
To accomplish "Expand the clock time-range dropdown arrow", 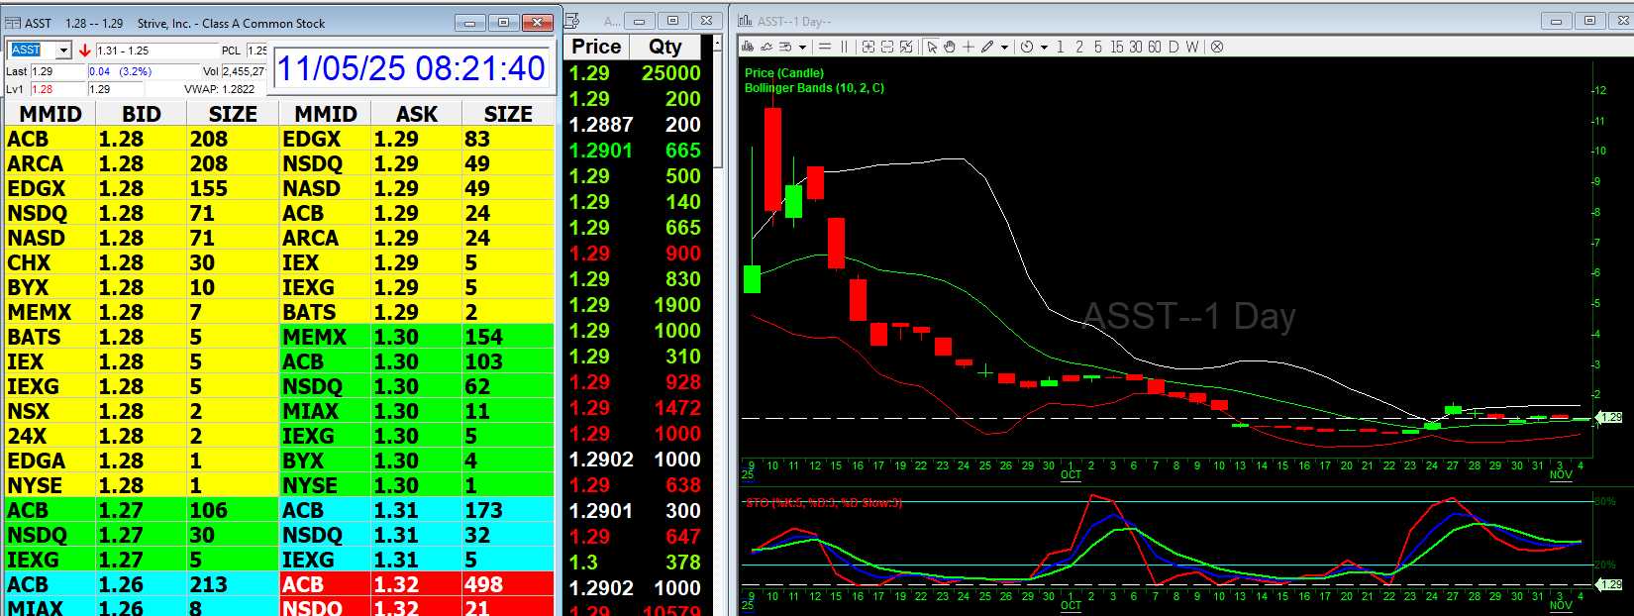I will pyautogui.click(x=1044, y=47).
